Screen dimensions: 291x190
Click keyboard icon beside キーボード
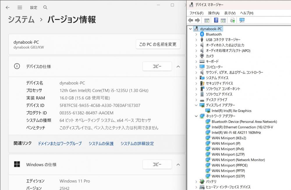(202, 61)
